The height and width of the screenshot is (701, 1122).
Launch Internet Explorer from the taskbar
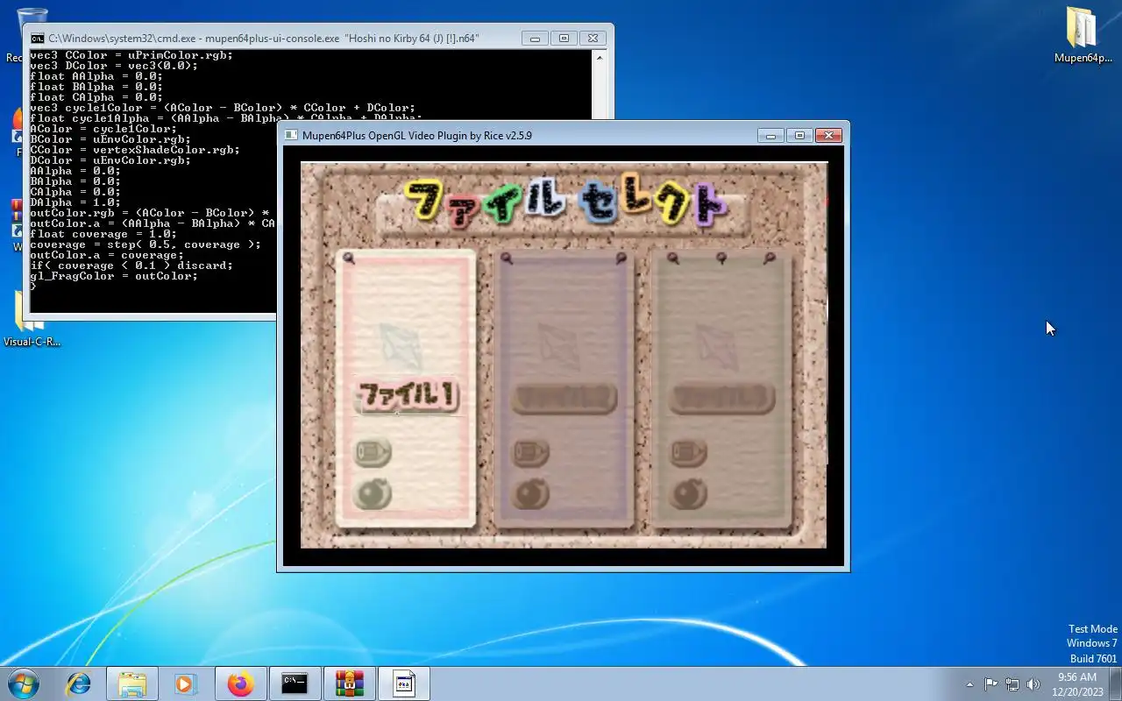79,683
